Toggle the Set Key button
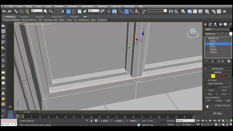233x131 pixels. tap(171, 124)
